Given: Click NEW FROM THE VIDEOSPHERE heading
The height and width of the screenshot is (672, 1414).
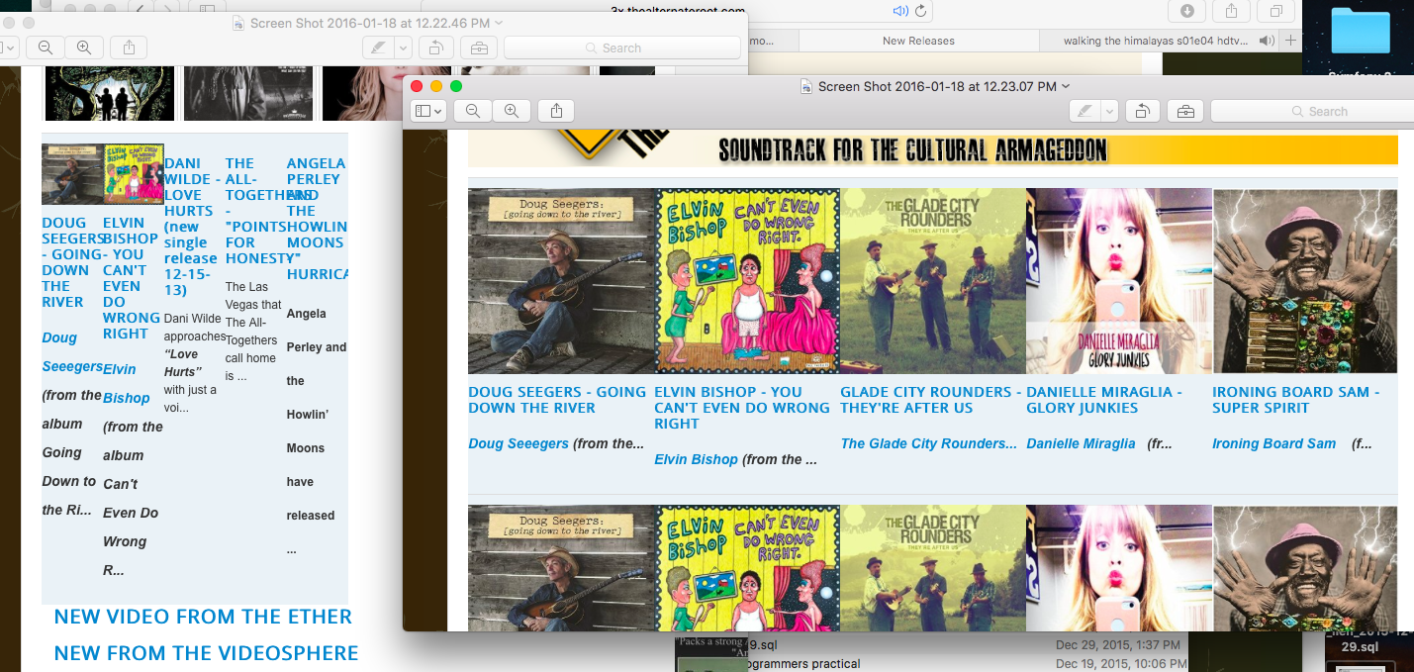Looking at the screenshot, I should point(206,653).
